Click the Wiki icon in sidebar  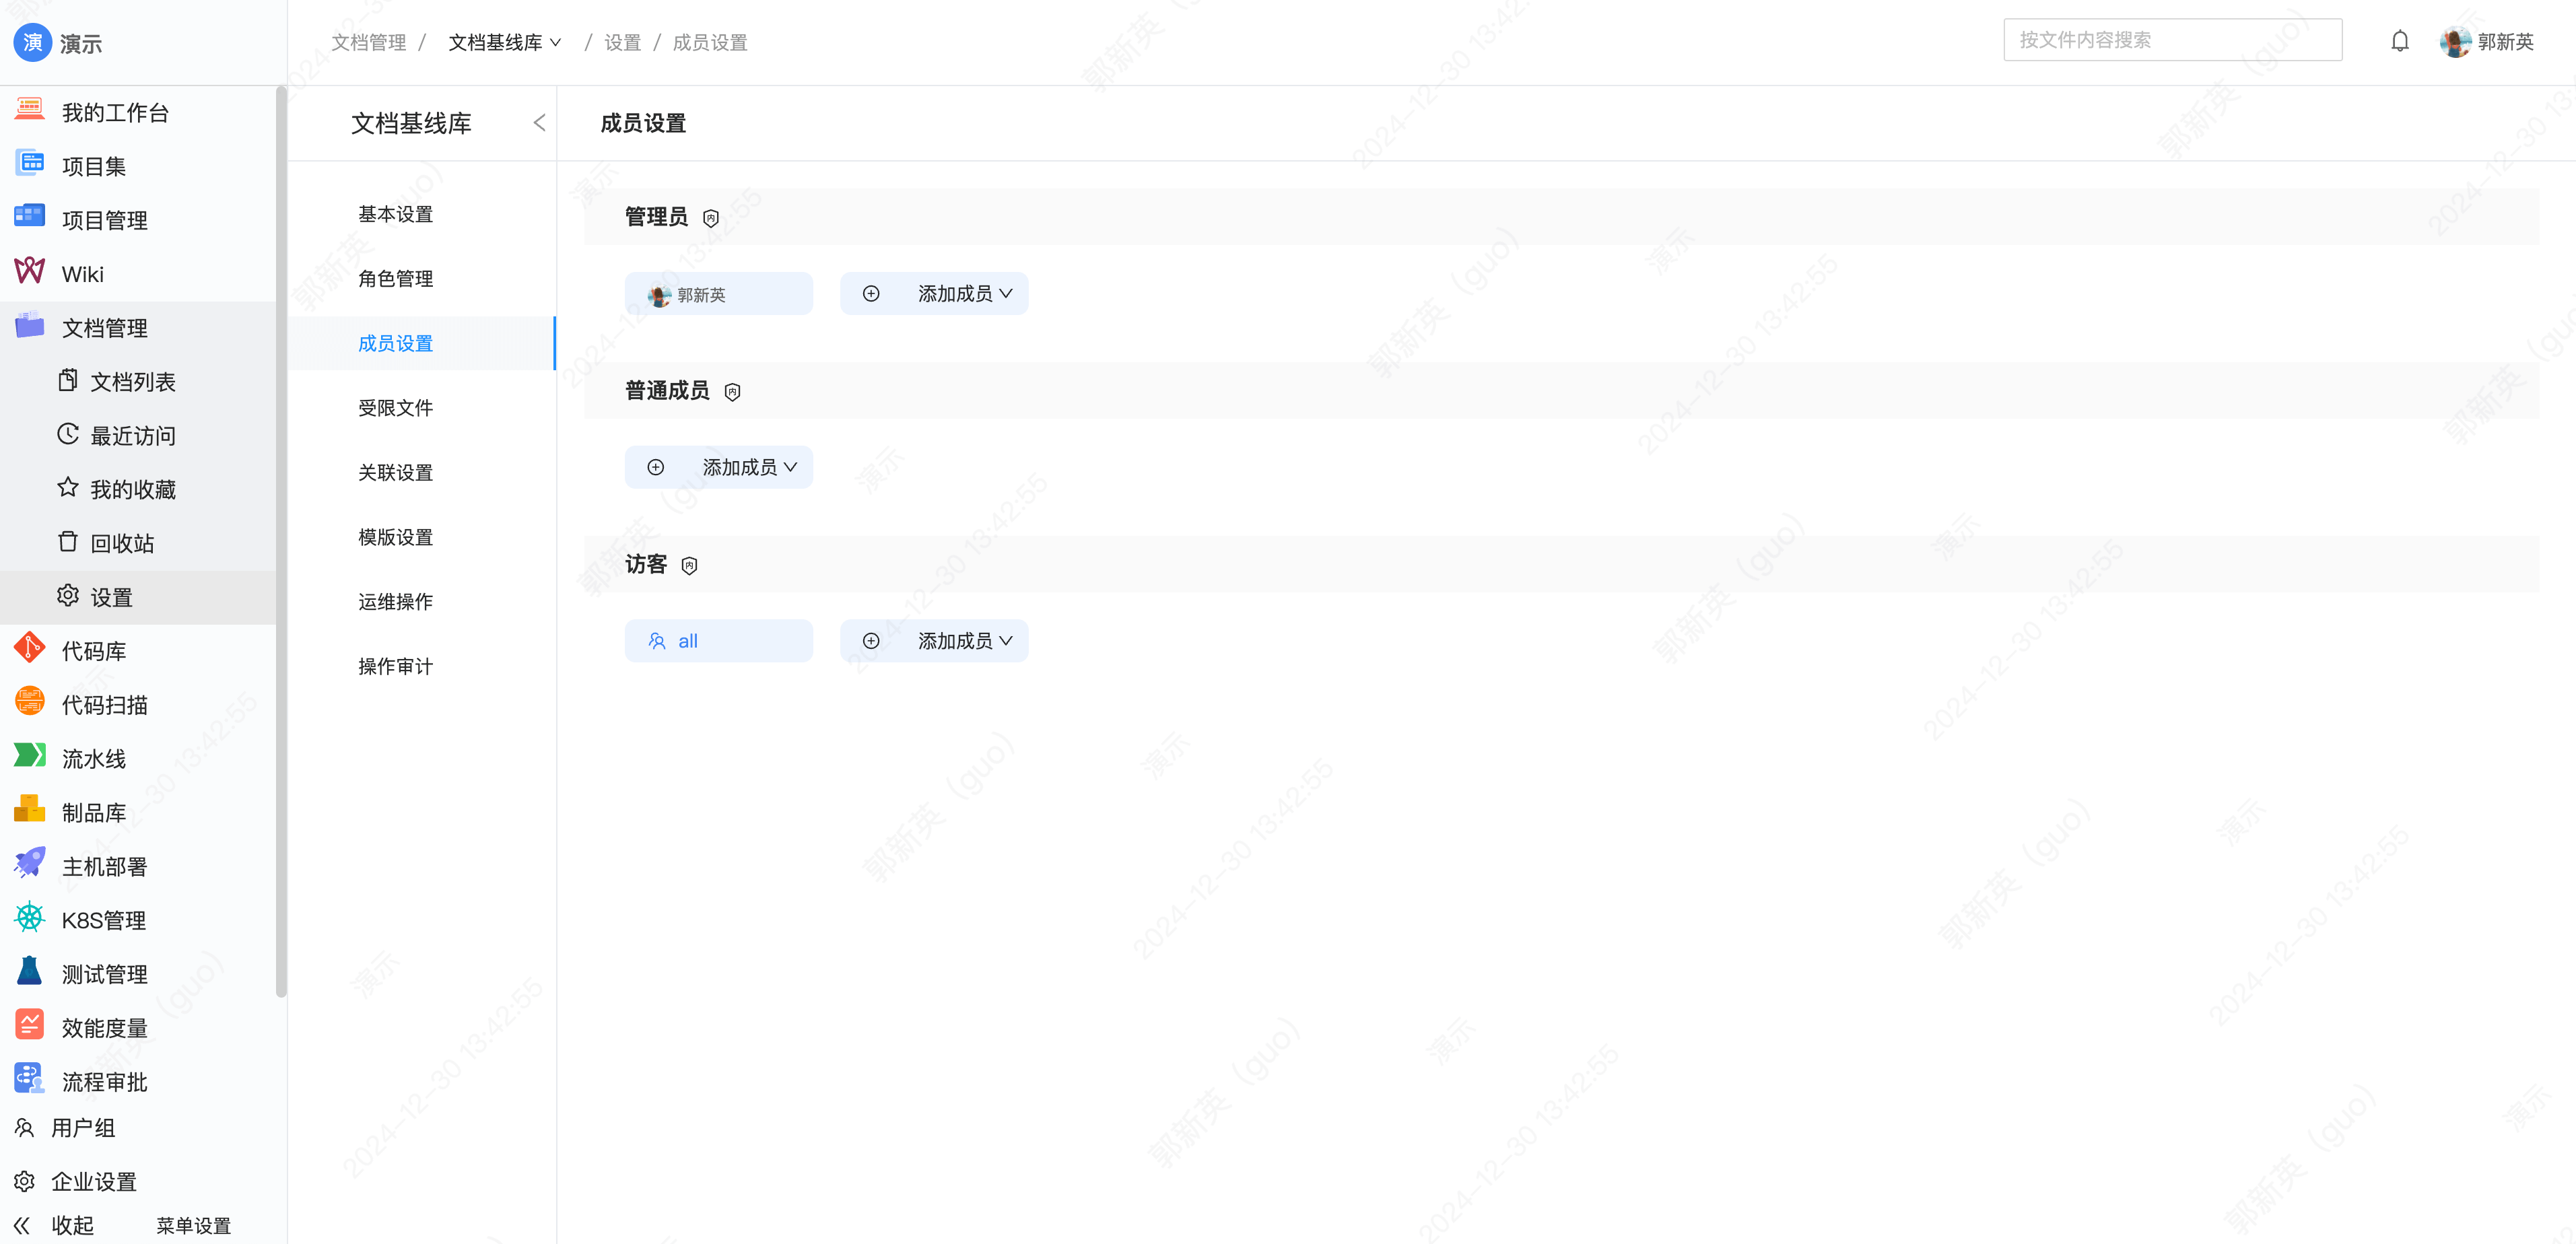[30, 273]
